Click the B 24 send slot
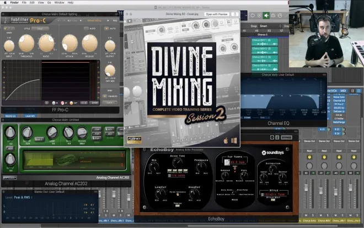Viewport: 364px width, 228px height. [337, 134]
